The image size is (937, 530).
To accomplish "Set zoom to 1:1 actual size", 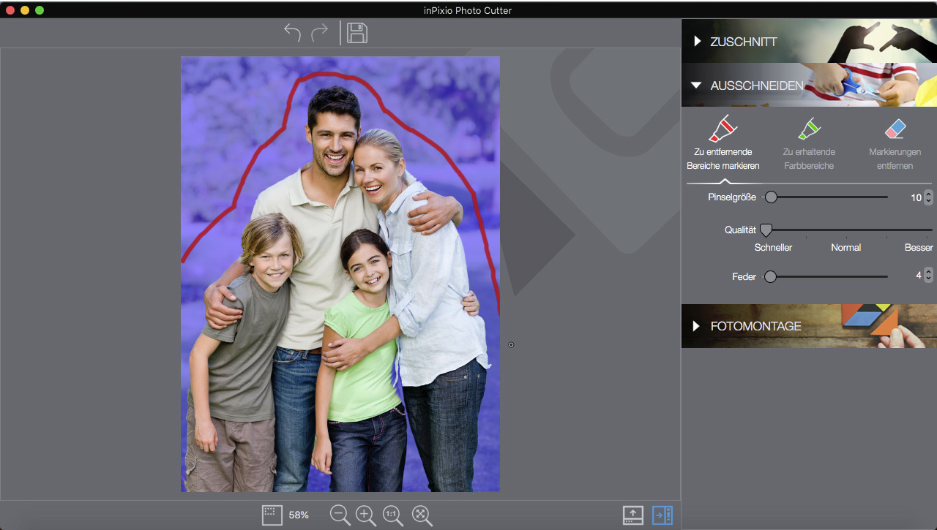I will click(394, 515).
